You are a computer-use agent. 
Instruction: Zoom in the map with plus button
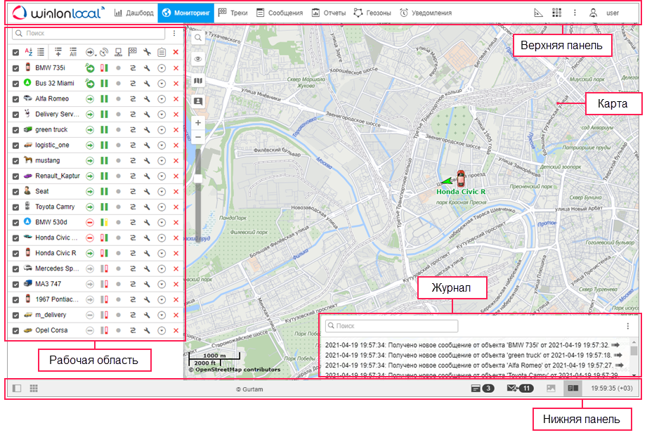[198, 122]
